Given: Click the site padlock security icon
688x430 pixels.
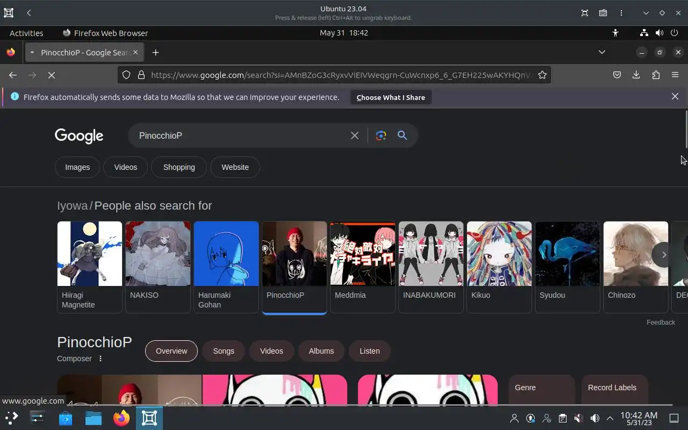Looking at the screenshot, I should click(x=141, y=75).
